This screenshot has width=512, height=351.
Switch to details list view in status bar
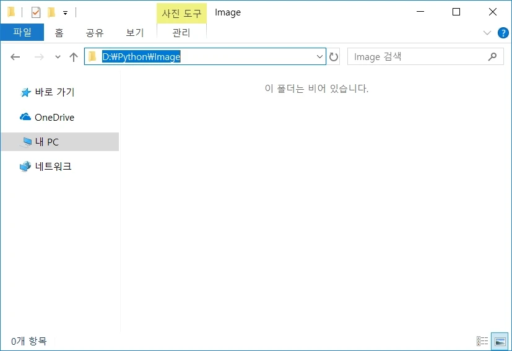(482, 341)
